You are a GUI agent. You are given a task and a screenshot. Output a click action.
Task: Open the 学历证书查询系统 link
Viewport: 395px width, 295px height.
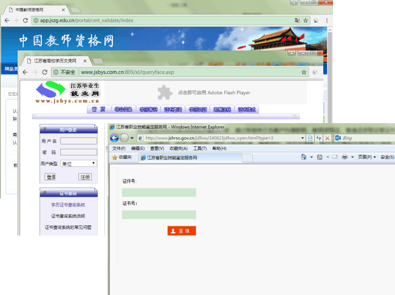tap(68, 205)
